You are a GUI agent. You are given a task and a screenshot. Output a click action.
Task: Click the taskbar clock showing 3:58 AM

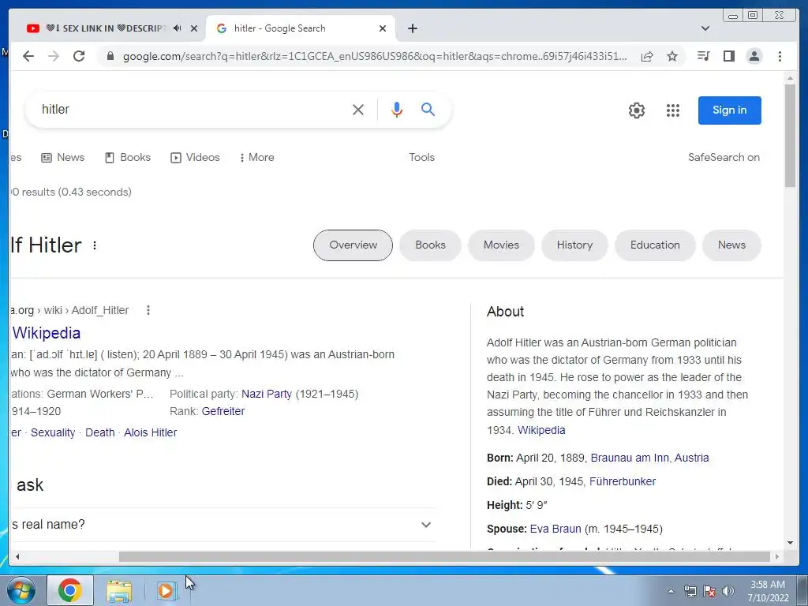pos(768,591)
